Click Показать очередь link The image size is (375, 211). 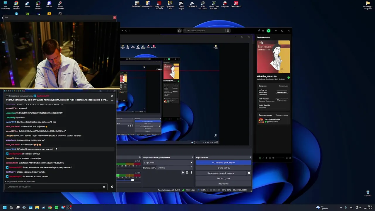(282, 115)
